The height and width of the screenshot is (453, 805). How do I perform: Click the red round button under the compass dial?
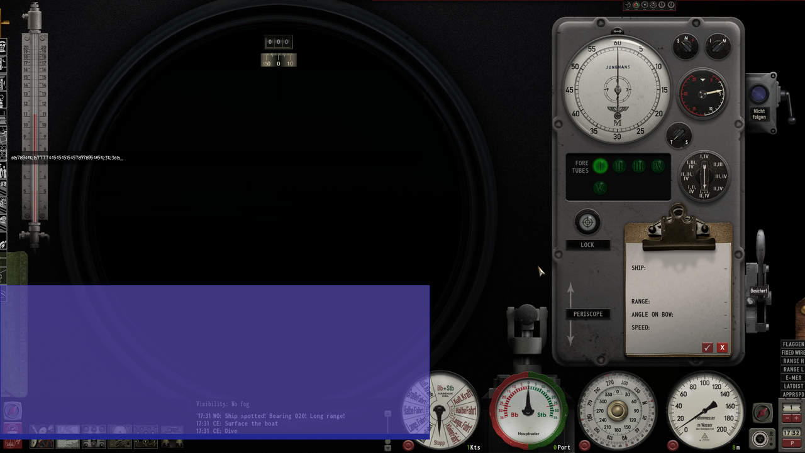click(585, 445)
